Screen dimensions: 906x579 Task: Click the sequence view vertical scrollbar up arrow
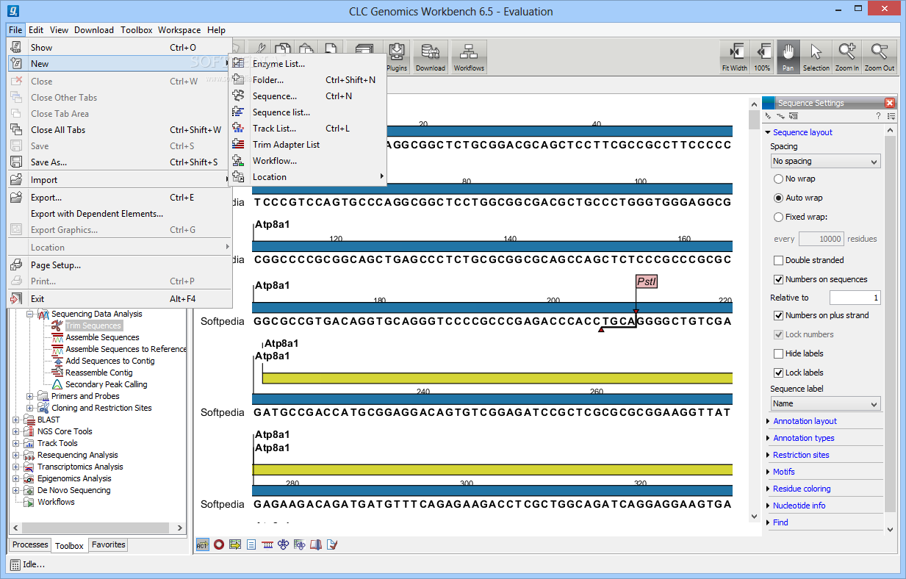754,104
